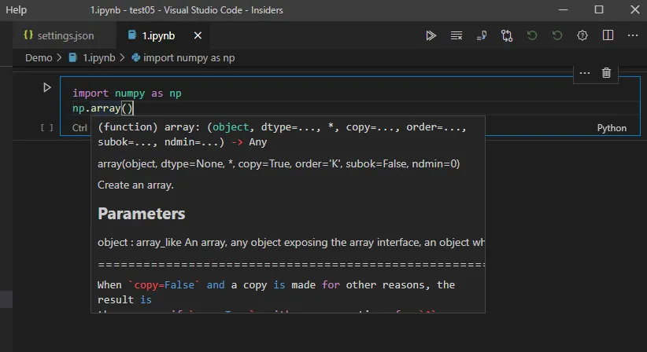Open cell's more actions ellipsis menu
The image size is (647, 352).
click(x=584, y=73)
